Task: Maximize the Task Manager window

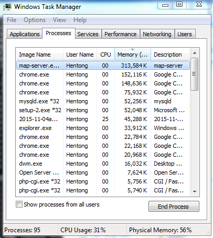Action: pyautogui.click(x=179, y=5)
